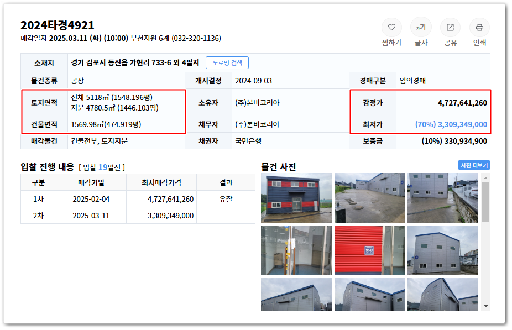
Task: Click 유찰 result in first round
Action: (226, 199)
